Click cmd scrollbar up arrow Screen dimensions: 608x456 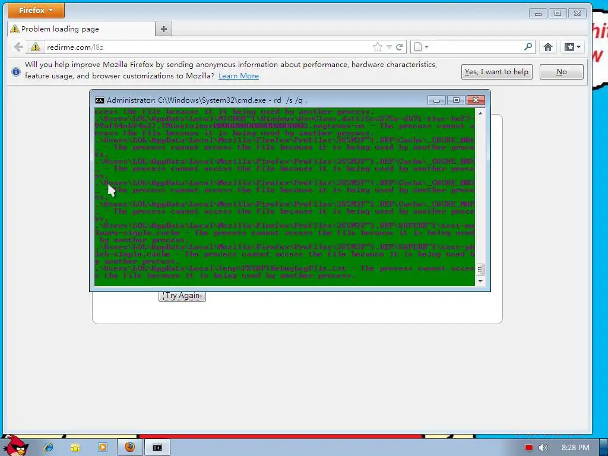pyautogui.click(x=480, y=113)
